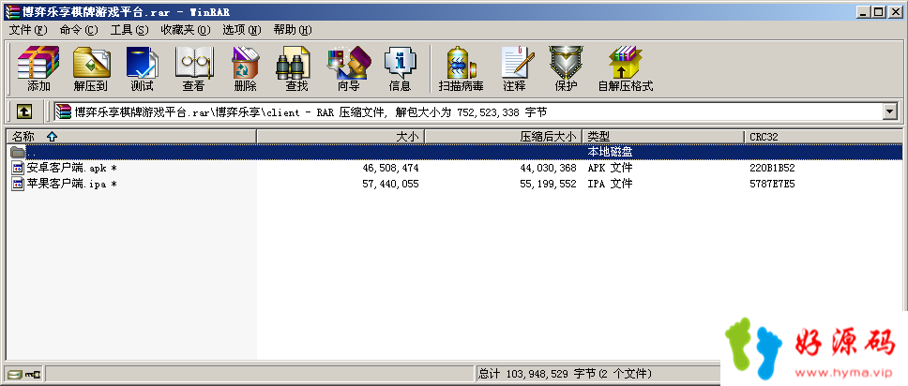
Task: Click the 保护 (Protect) toolbar icon
Action: pyautogui.click(x=566, y=63)
